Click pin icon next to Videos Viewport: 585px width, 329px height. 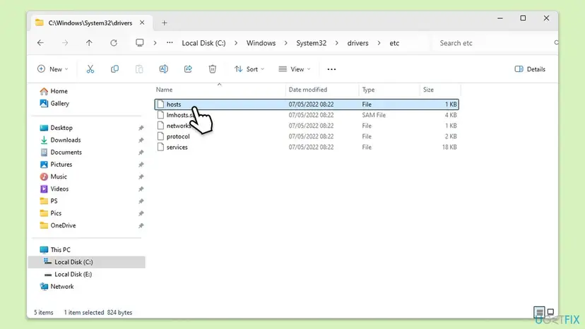pos(141,189)
